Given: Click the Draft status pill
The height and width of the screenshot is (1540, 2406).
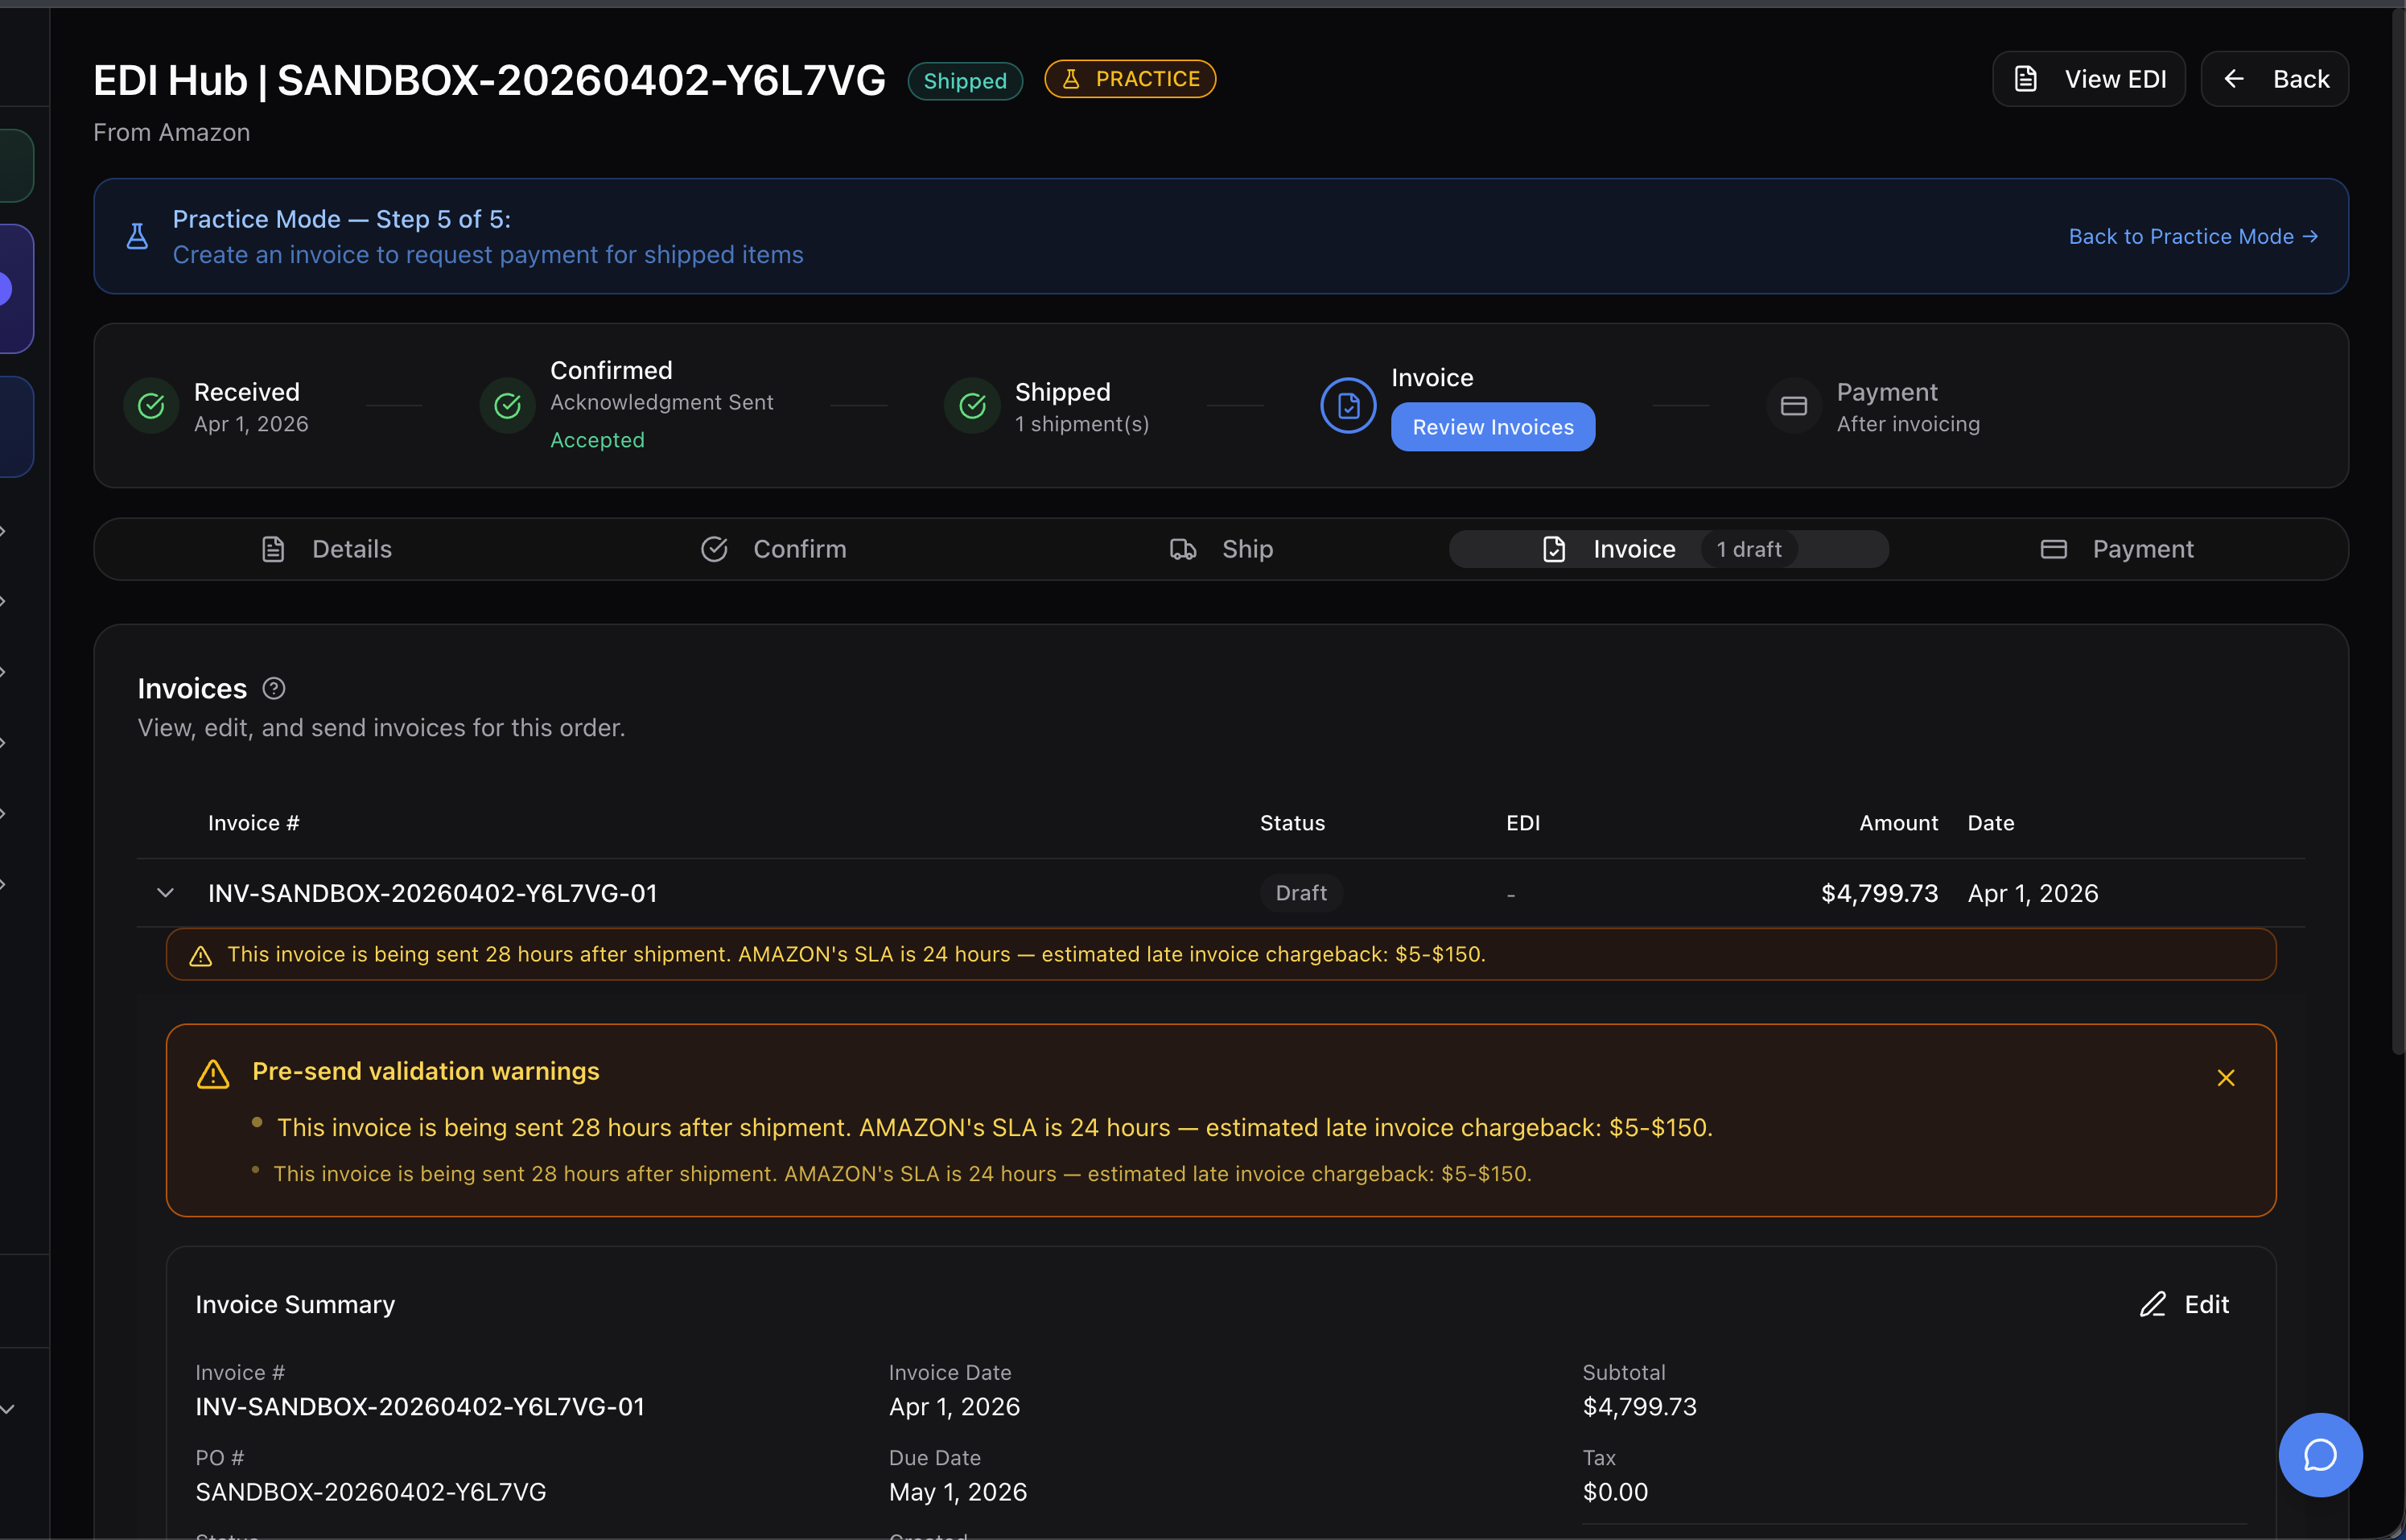Looking at the screenshot, I should tap(1300, 893).
